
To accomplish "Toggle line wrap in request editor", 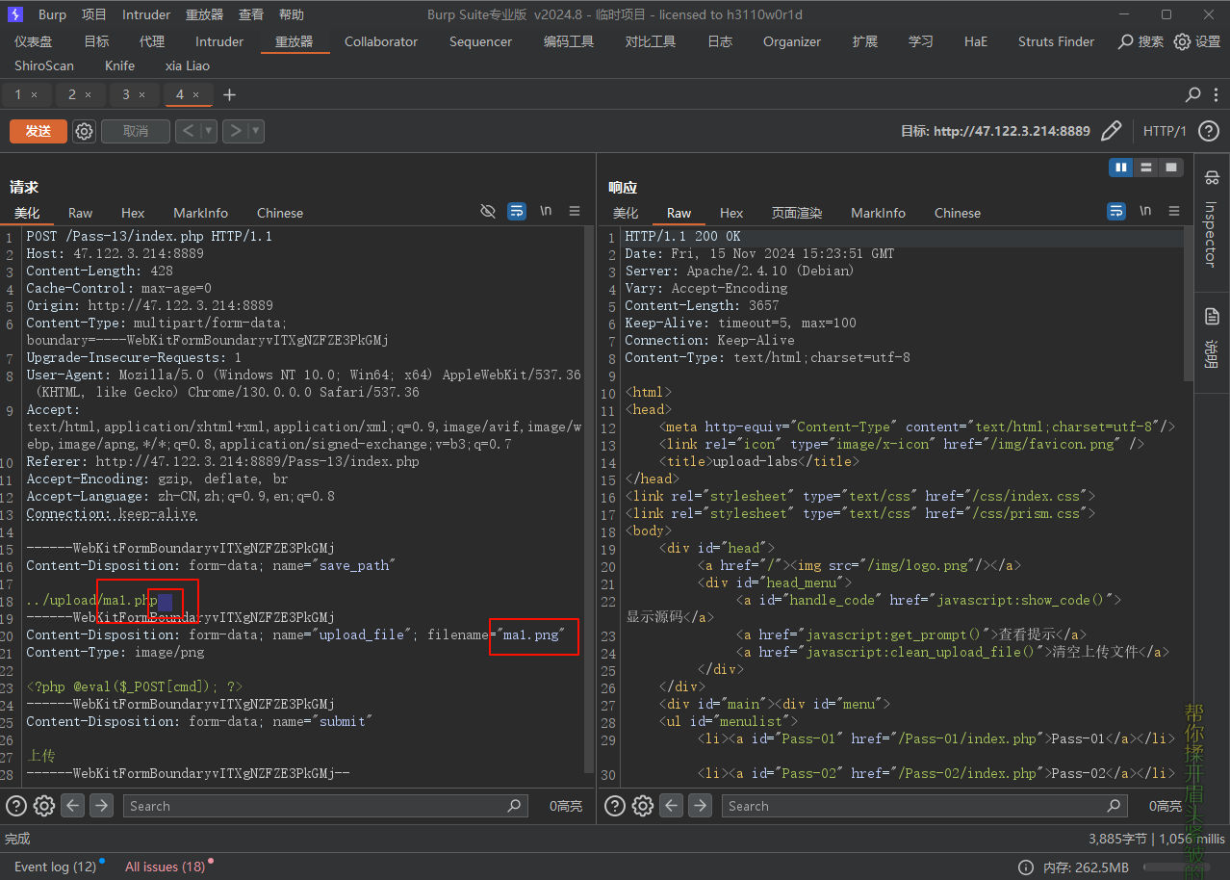I will pyautogui.click(x=517, y=211).
